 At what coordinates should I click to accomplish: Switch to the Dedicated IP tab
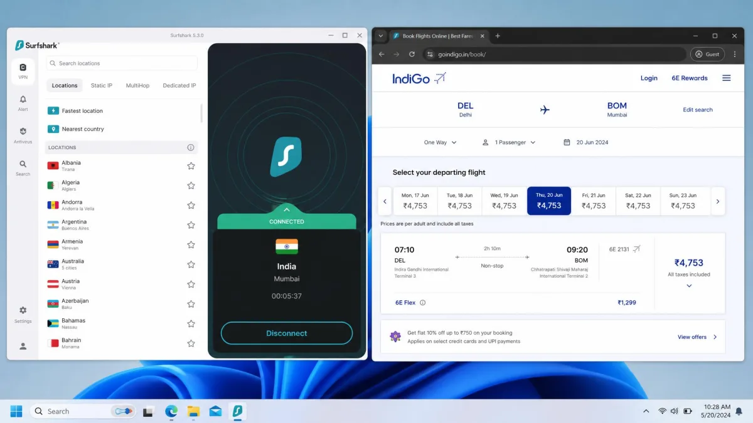[x=179, y=85]
